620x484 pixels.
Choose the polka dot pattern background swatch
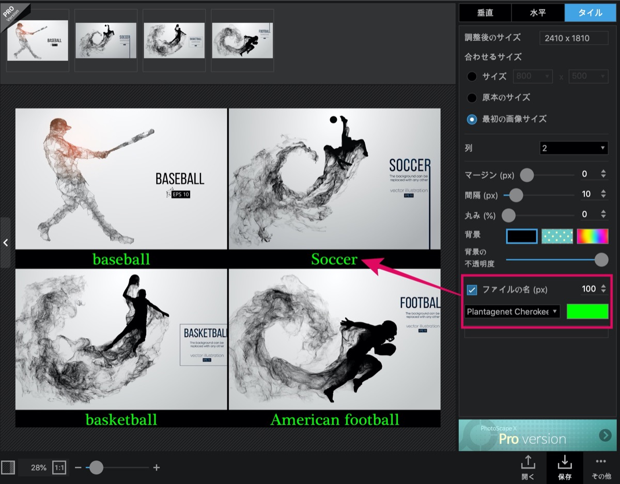point(557,236)
